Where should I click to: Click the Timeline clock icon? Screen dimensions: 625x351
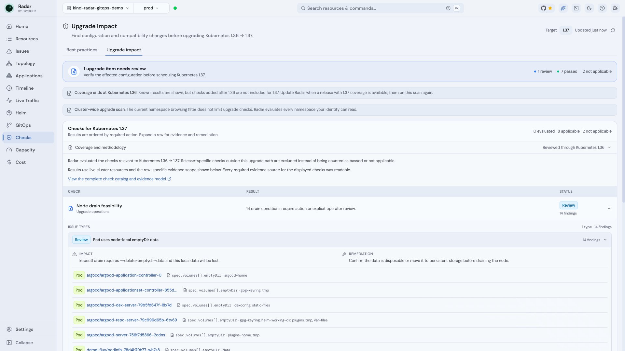(x=9, y=88)
